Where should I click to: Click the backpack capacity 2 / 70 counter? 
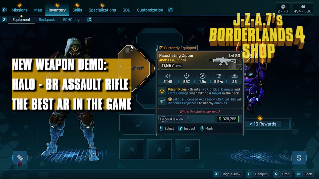pos(283,9)
